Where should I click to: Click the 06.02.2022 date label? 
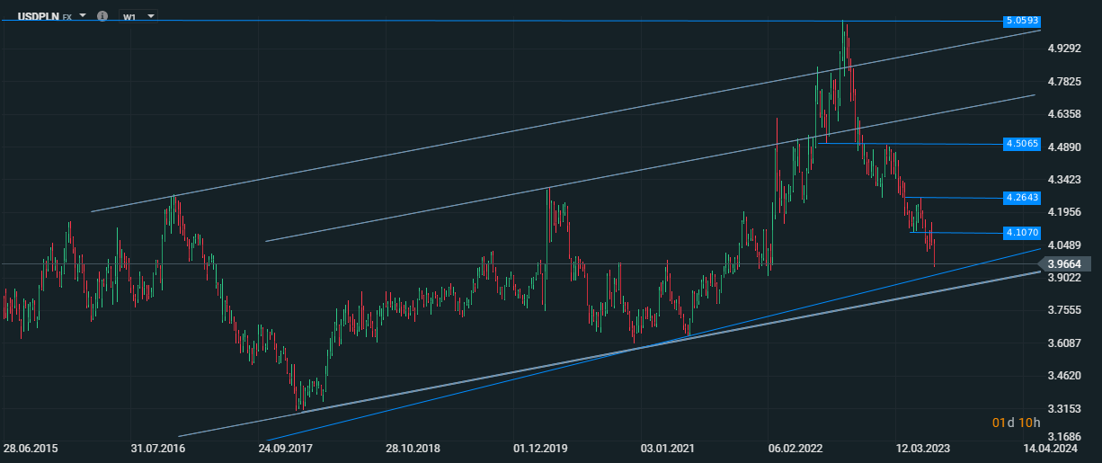[x=795, y=447]
